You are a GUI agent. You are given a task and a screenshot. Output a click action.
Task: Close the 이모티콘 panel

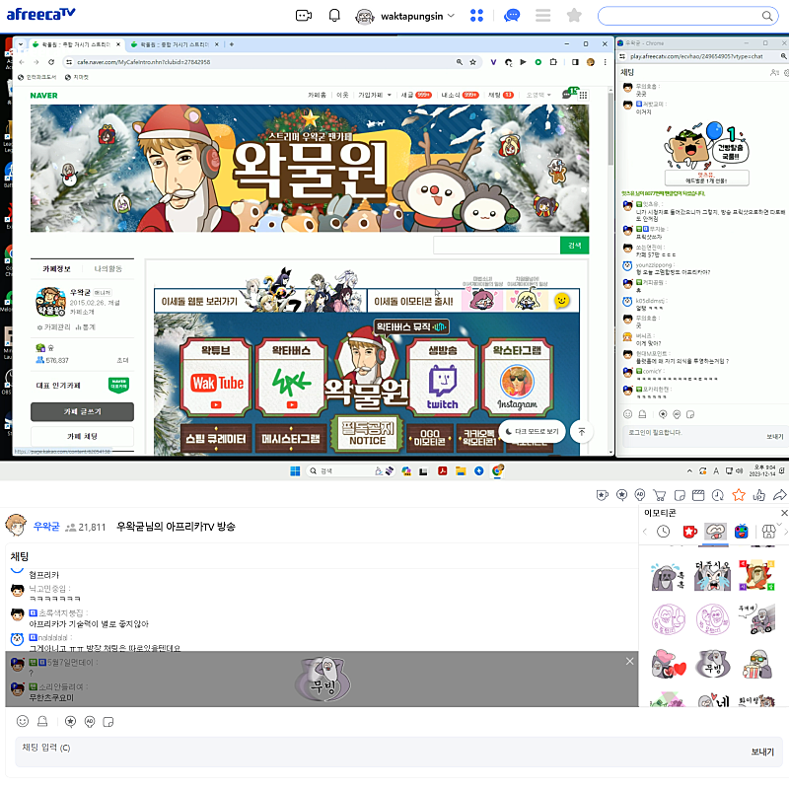coord(784,513)
